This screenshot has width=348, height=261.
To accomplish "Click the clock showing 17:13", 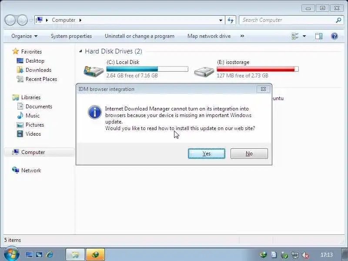I will tap(327, 254).
